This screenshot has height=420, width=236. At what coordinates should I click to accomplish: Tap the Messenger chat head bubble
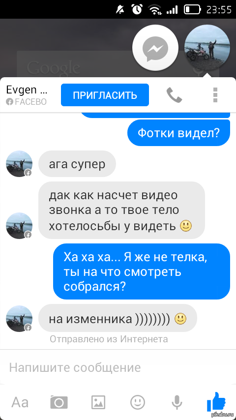[x=155, y=49]
